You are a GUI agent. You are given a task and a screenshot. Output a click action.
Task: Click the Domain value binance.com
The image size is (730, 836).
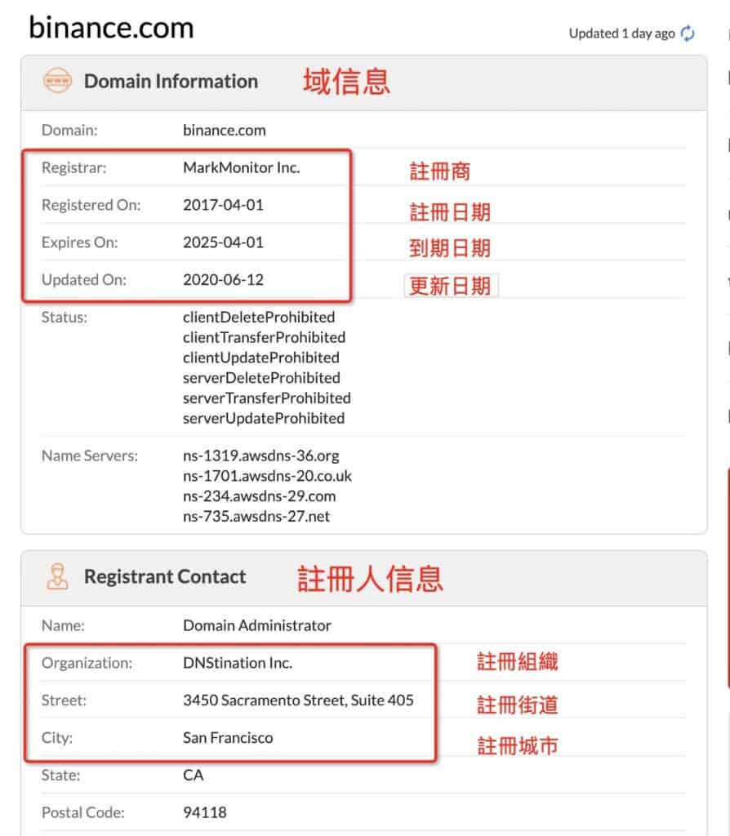(x=224, y=130)
